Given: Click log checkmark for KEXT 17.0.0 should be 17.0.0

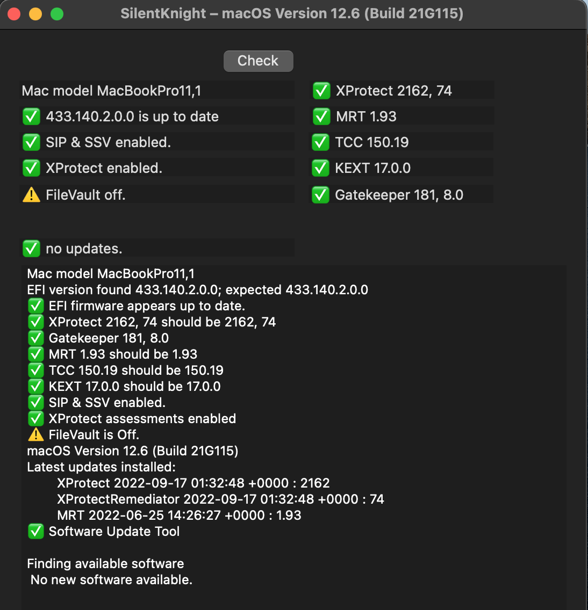Looking at the screenshot, I should pos(36,386).
